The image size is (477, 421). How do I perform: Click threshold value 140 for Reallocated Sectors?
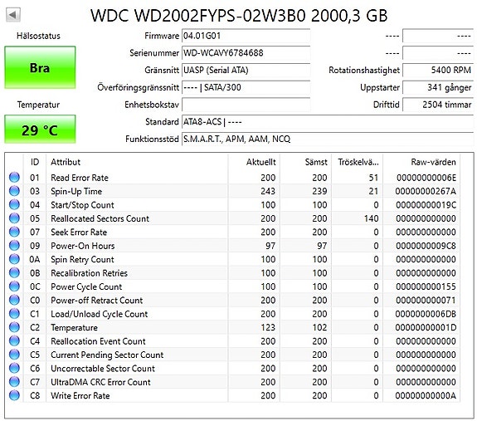(x=371, y=218)
